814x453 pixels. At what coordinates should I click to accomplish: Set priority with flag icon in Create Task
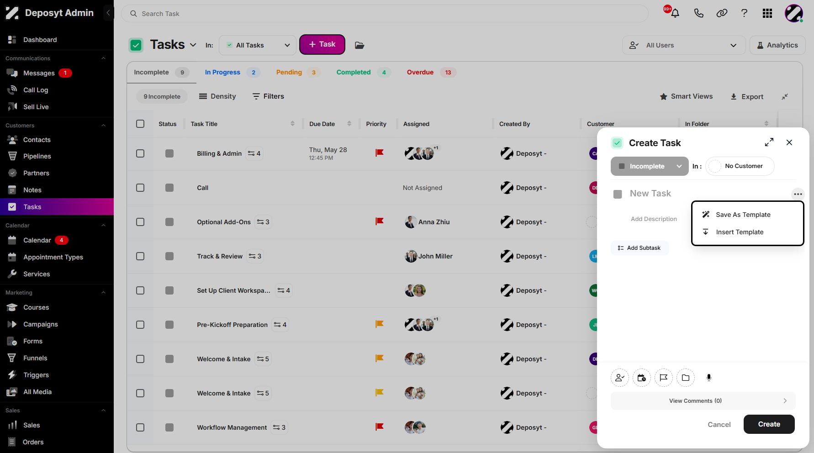(664, 378)
